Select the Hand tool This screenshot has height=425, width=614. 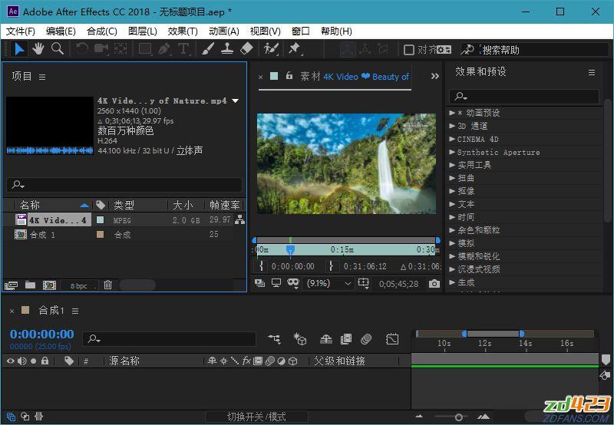(38, 49)
